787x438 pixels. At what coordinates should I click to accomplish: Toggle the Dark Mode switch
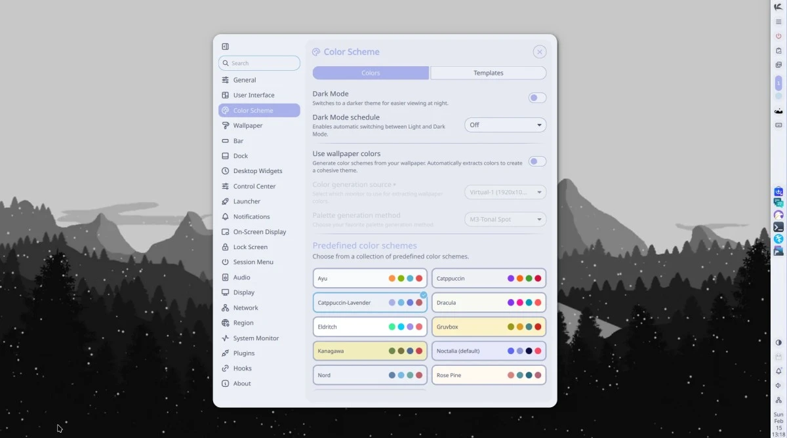point(537,98)
